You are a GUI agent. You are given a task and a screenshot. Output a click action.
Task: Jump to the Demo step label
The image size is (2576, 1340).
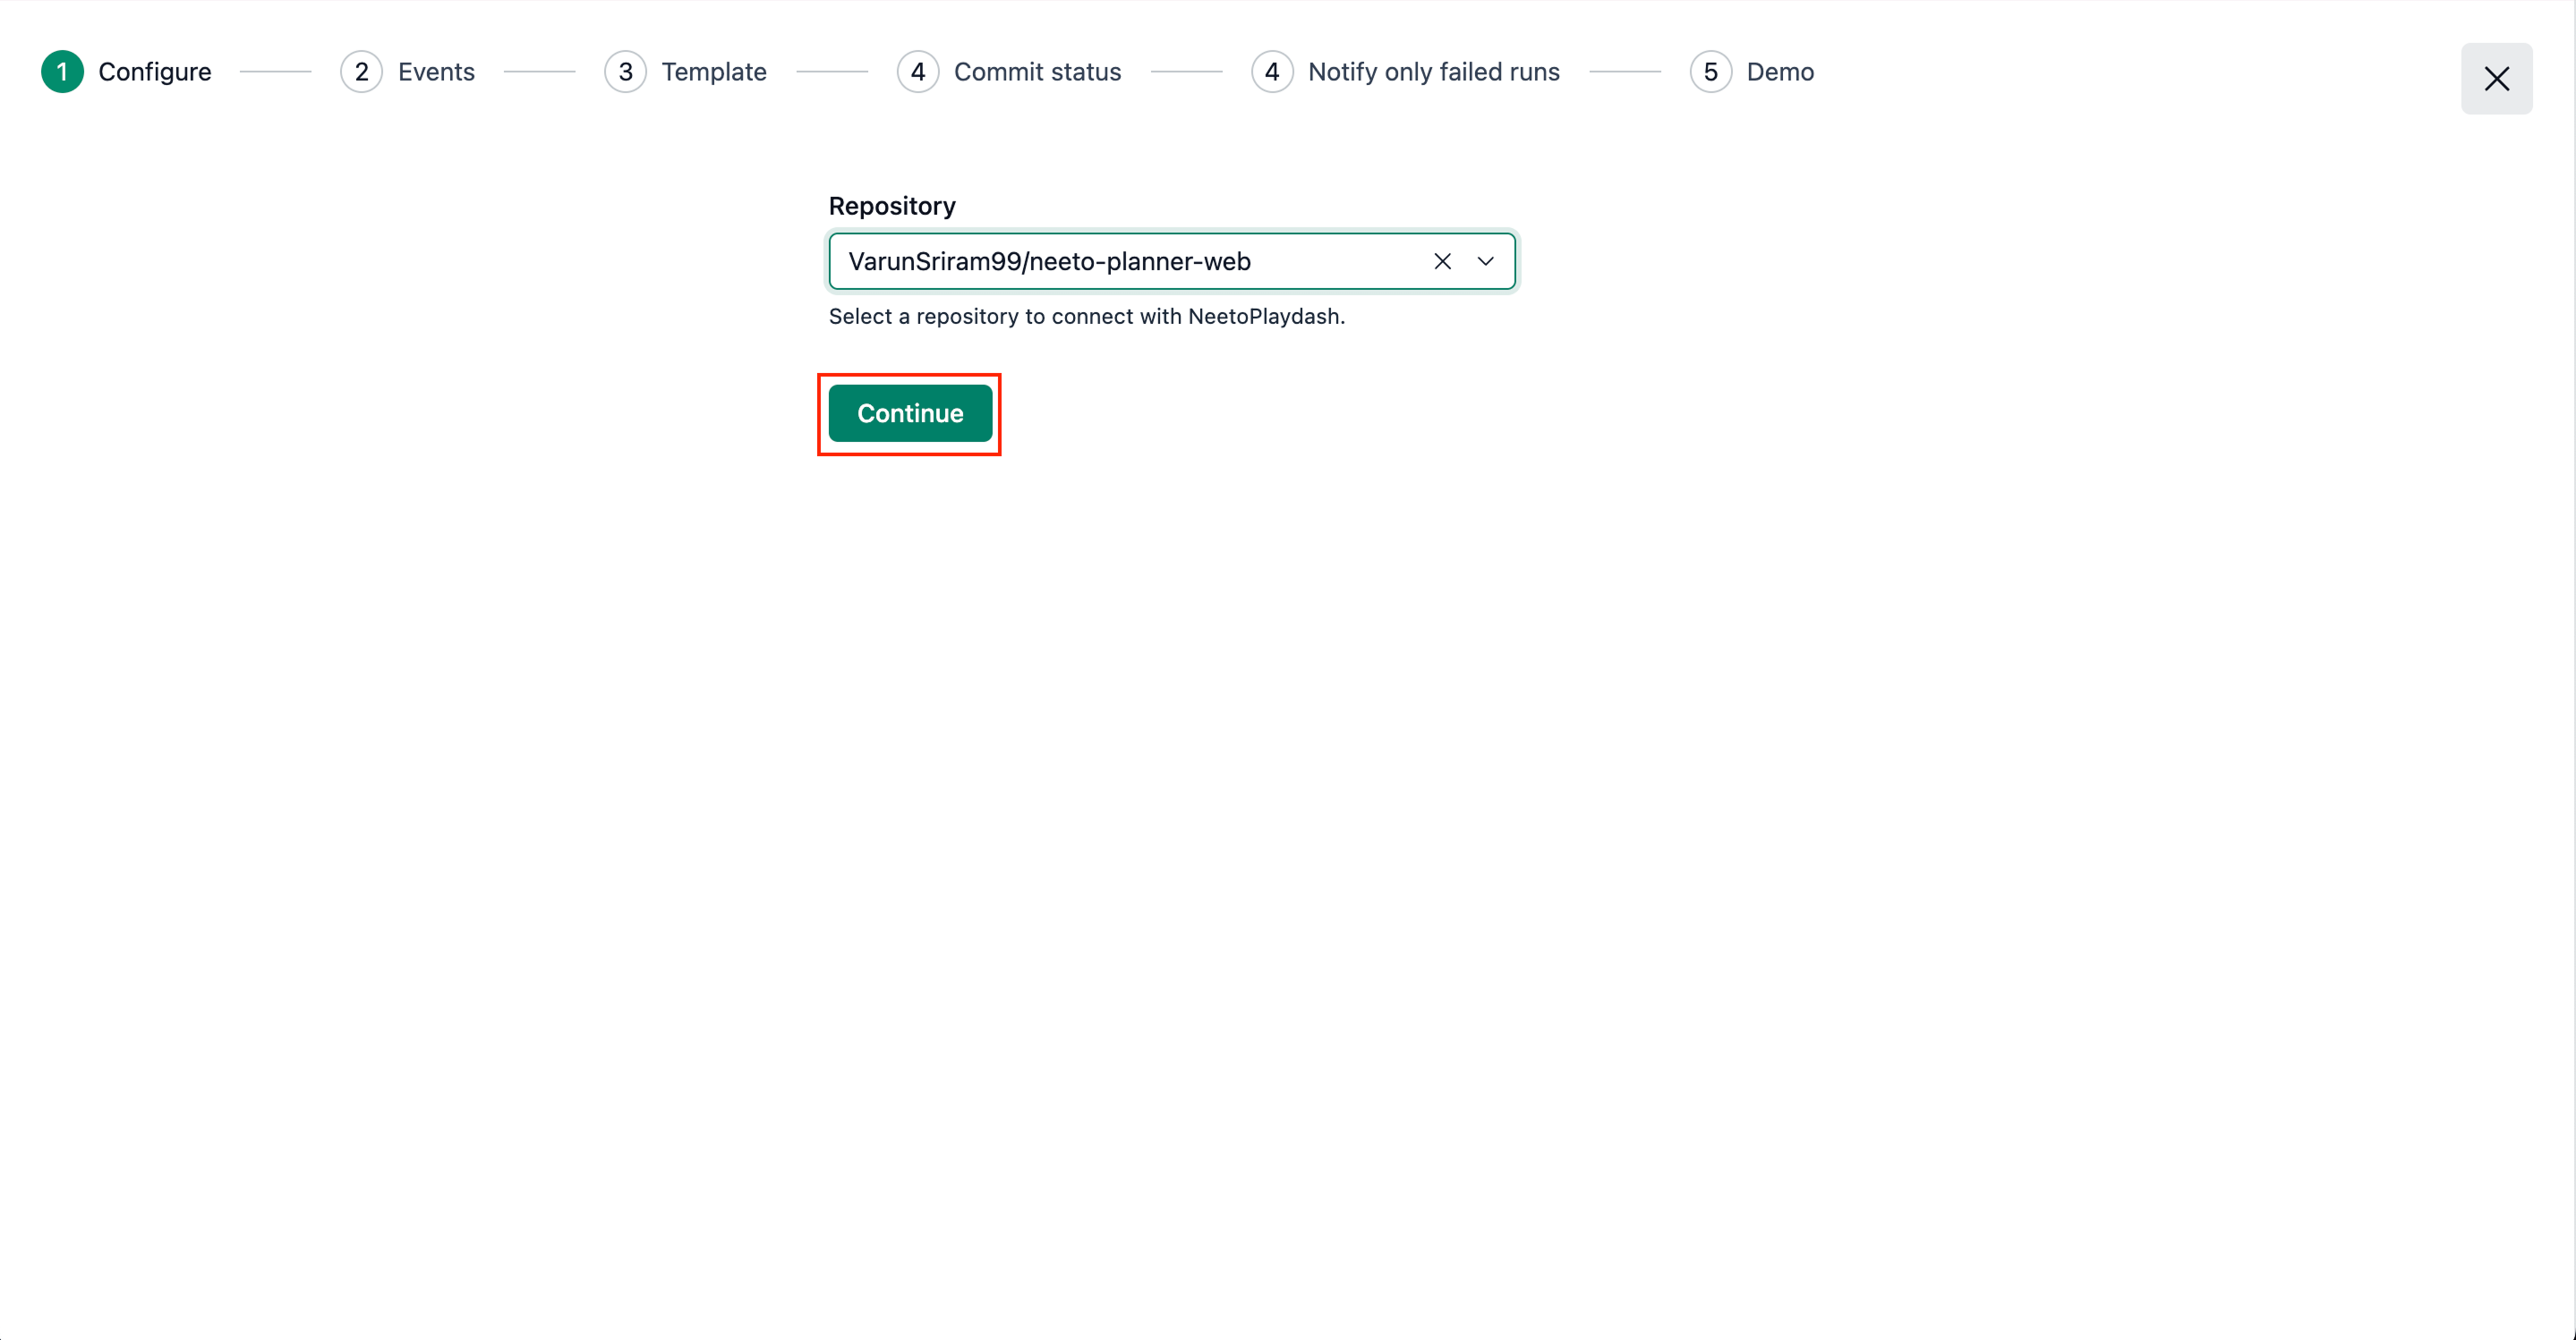click(x=1780, y=72)
